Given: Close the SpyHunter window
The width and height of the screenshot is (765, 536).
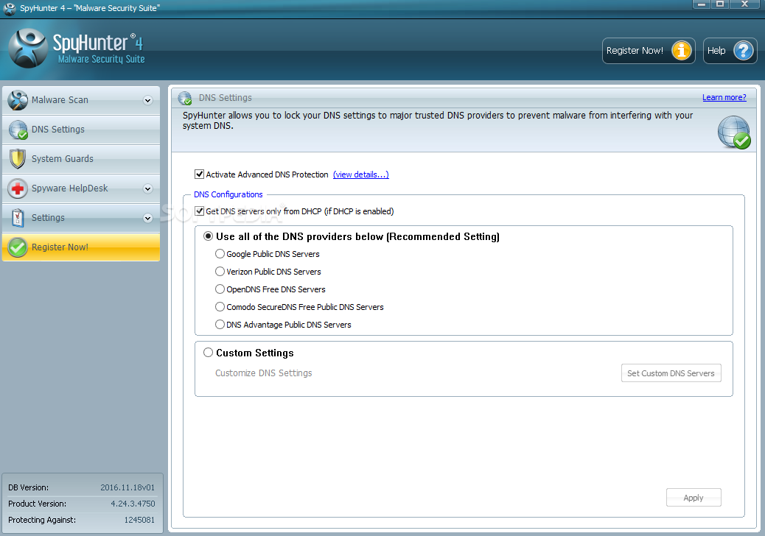Looking at the screenshot, I should [745, 4].
